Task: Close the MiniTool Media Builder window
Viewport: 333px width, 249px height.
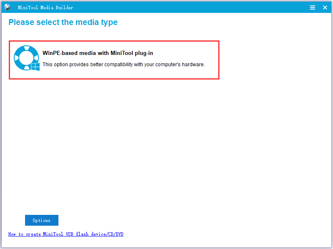Action: click(x=325, y=7)
